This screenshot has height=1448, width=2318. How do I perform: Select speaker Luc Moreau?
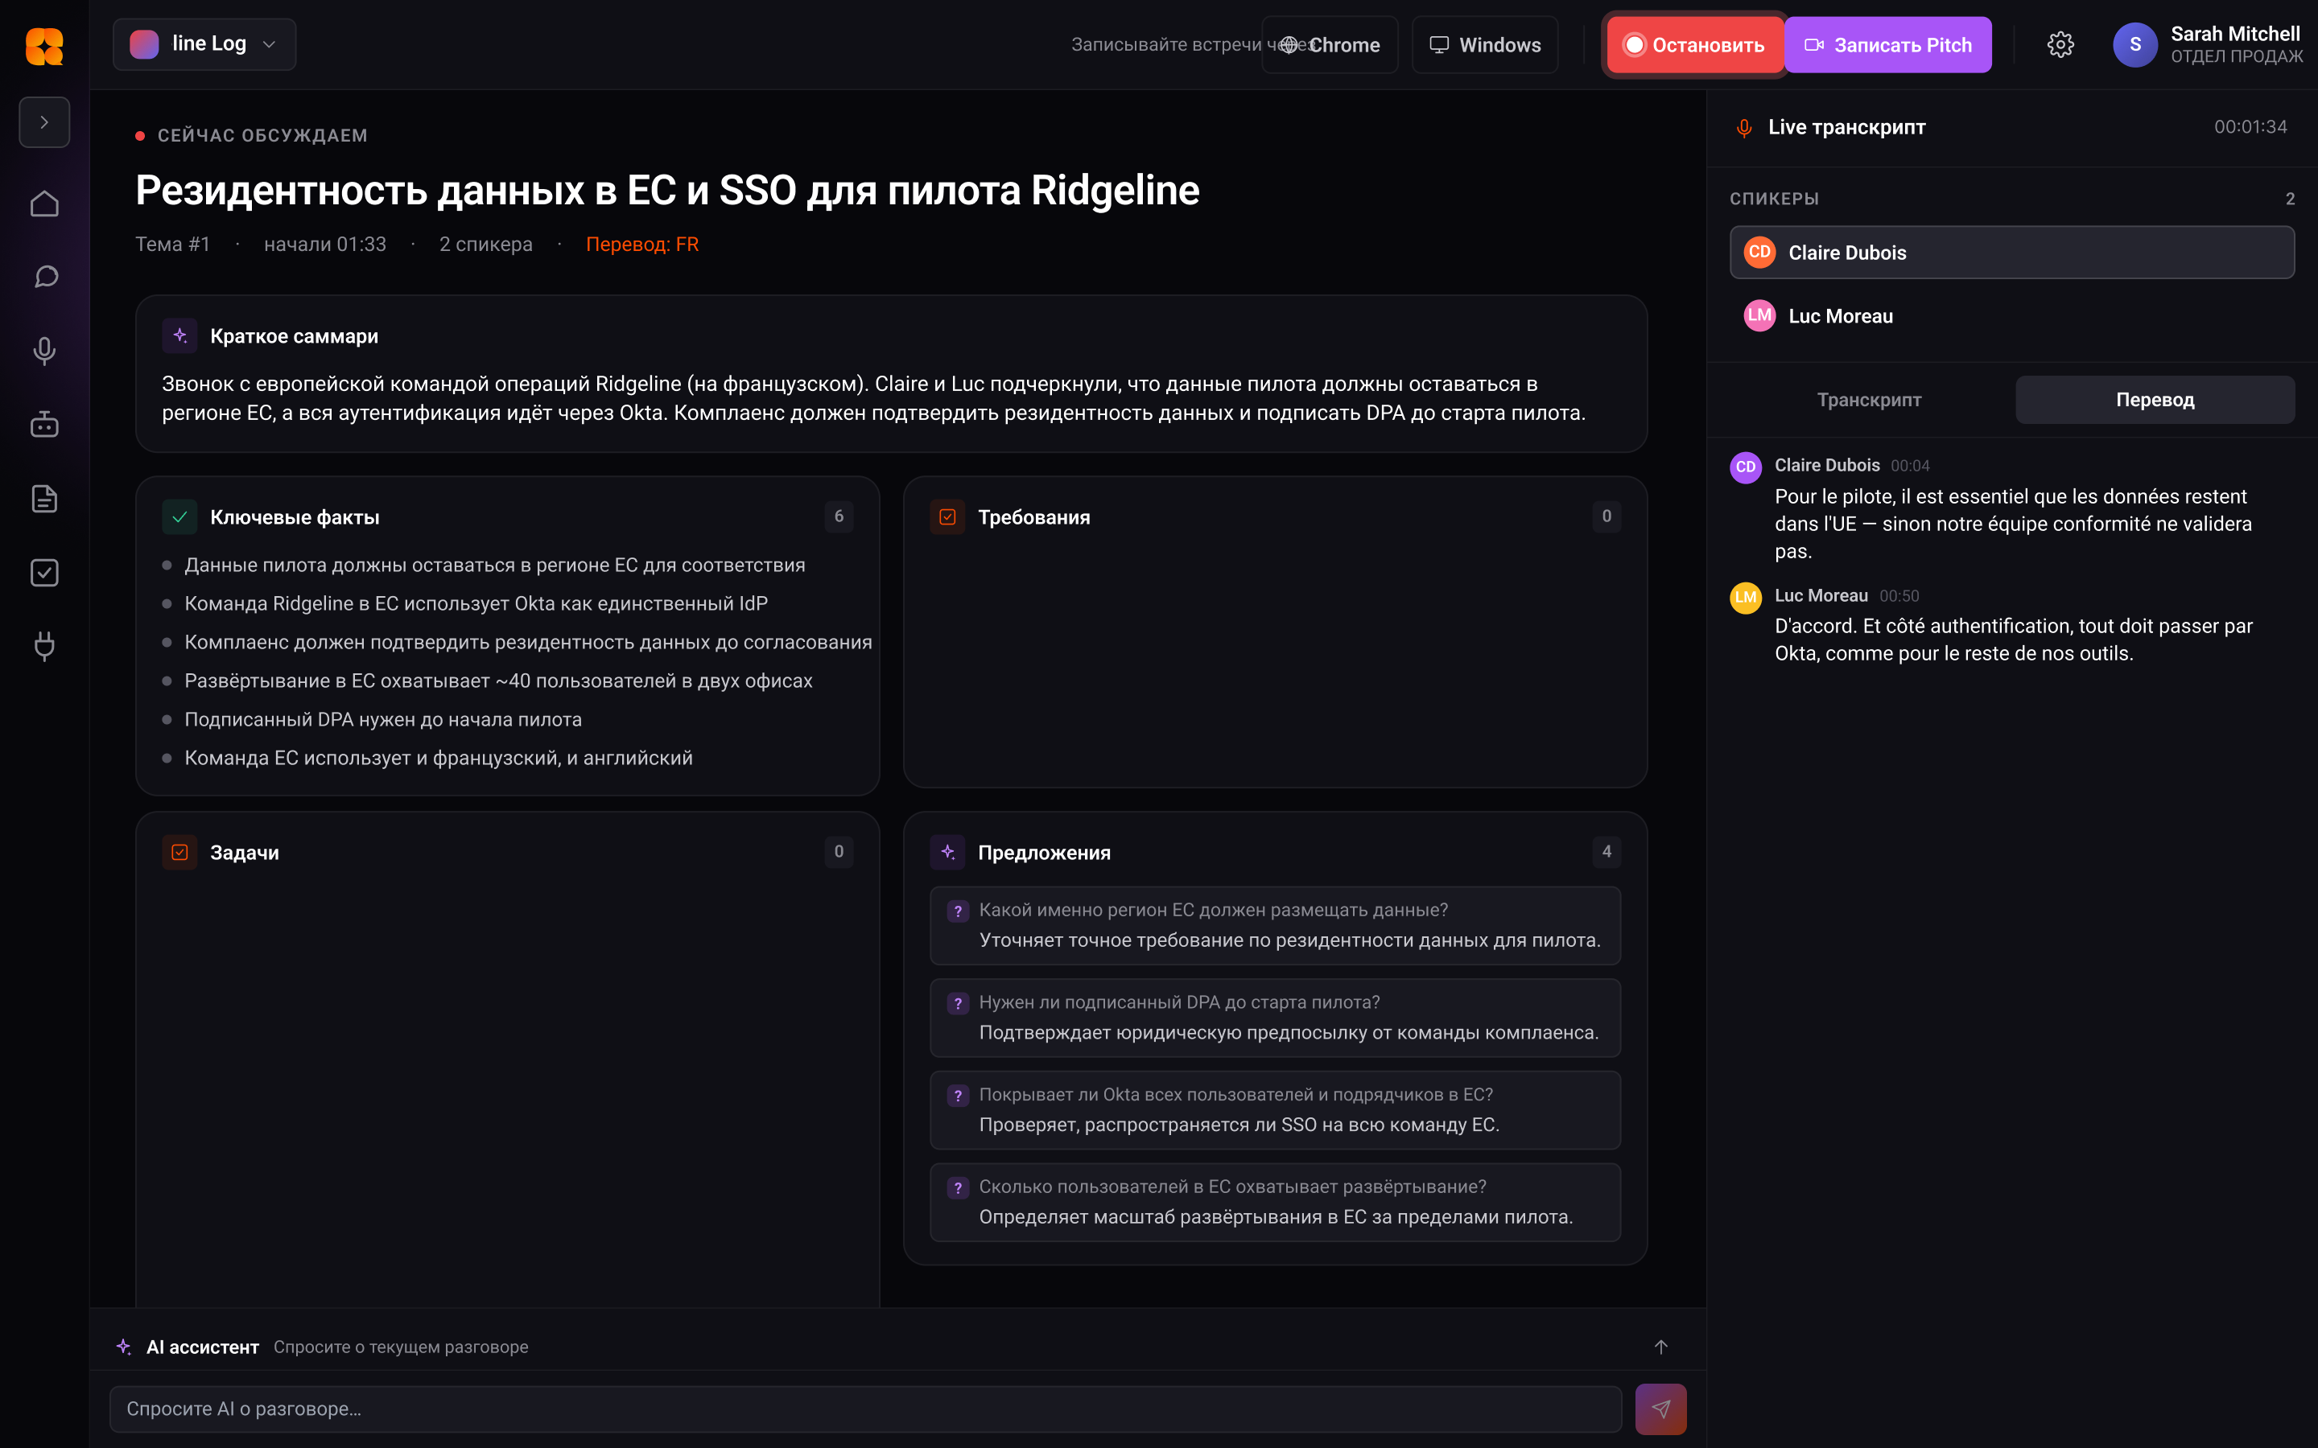pyautogui.click(x=2011, y=316)
